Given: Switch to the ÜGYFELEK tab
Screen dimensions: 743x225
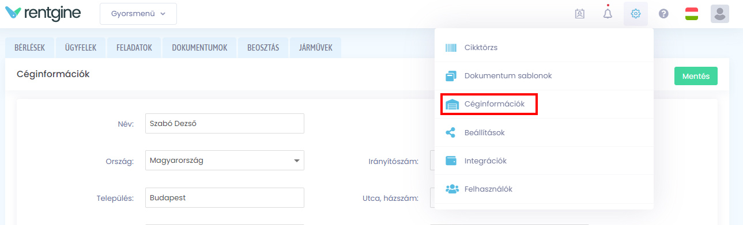Looking at the screenshot, I should (81, 48).
